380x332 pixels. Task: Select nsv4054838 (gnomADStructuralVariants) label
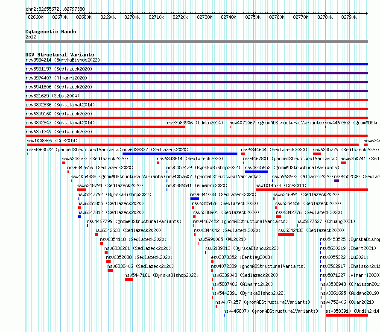[x=118, y=176]
